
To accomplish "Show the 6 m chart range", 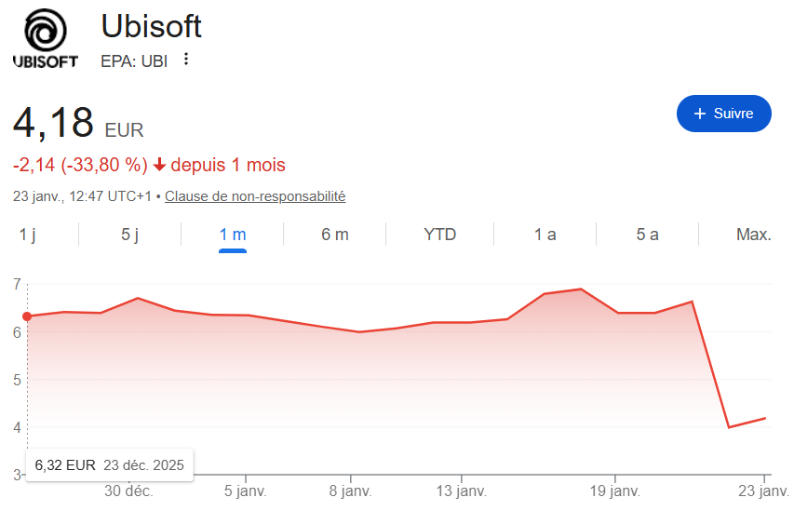I will click(x=335, y=235).
